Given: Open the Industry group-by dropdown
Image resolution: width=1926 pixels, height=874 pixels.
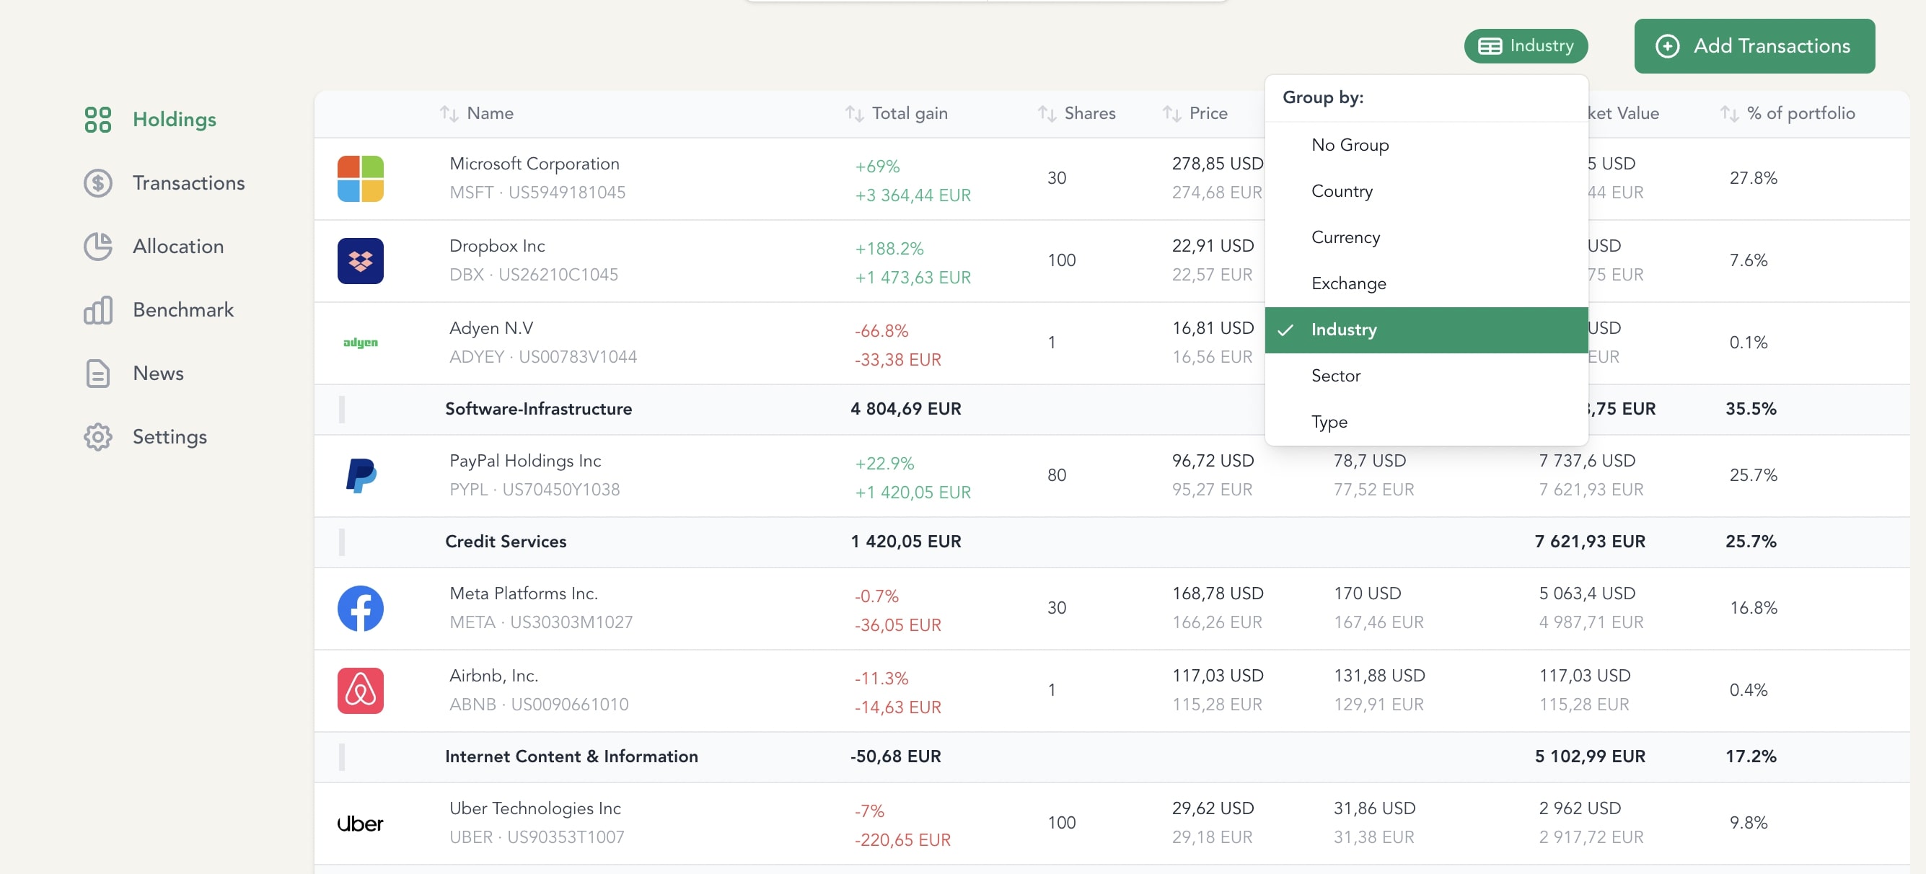Looking at the screenshot, I should click(1525, 46).
